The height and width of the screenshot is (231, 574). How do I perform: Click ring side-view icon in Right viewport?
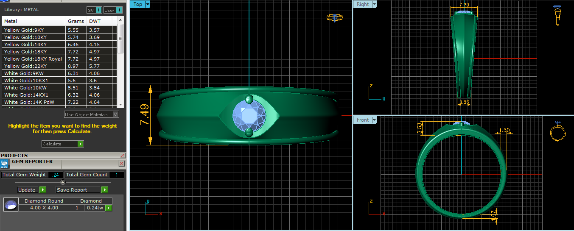557,16
